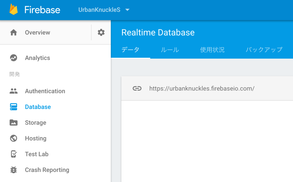Select the Hosting globe icon

[13, 138]
